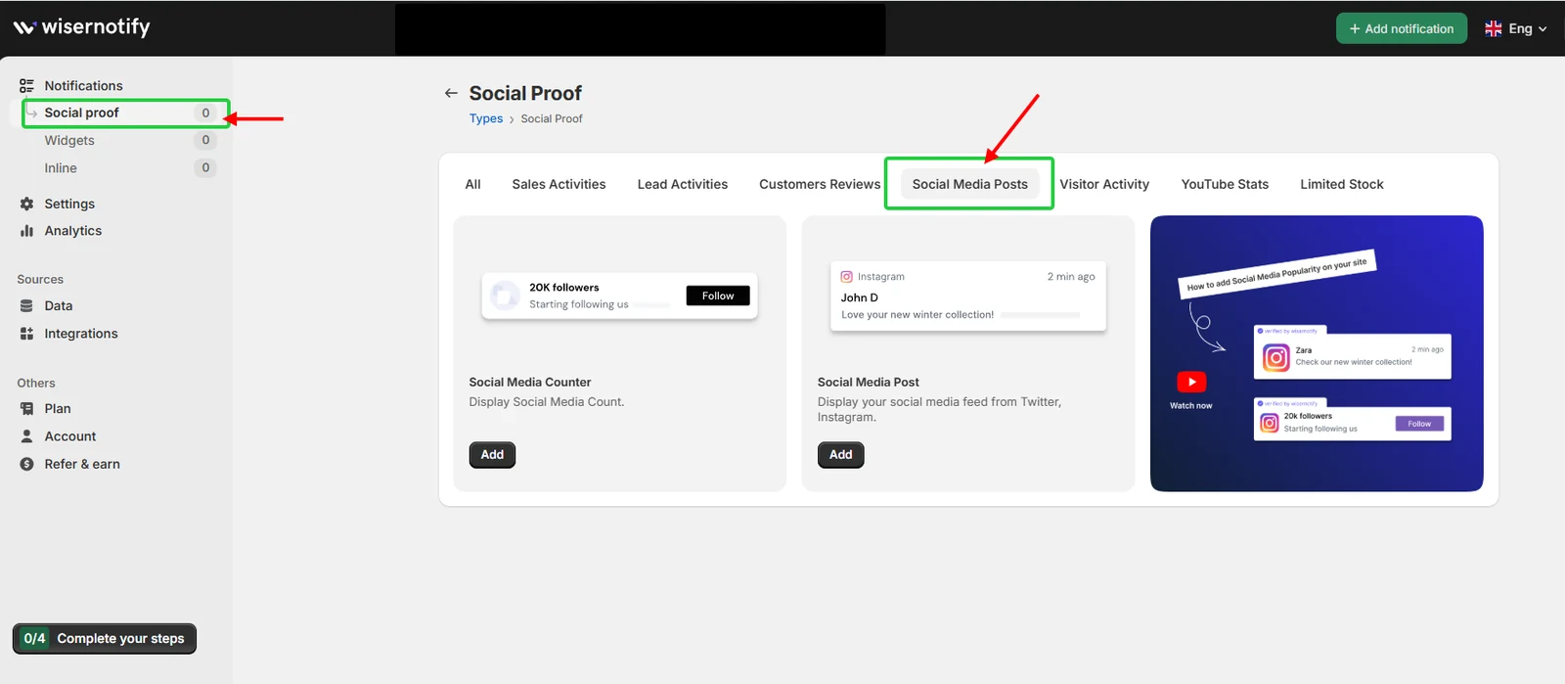The image size is (1565, 684).
Task: Play video via YouTube Watch now icon
Action: tap(1191, 382)
